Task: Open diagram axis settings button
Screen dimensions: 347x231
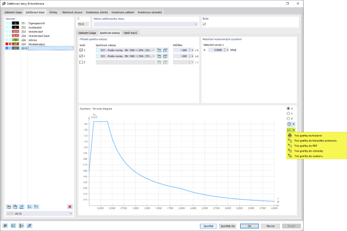Action: [x=291, y=124]
